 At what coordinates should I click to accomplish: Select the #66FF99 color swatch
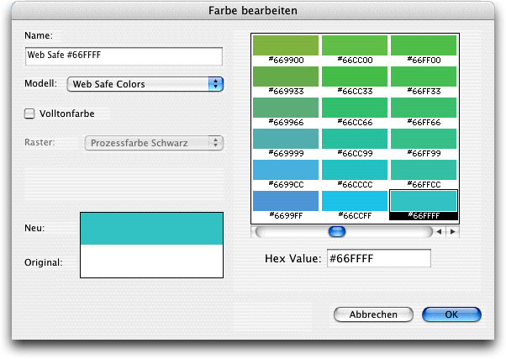point(424,139)
